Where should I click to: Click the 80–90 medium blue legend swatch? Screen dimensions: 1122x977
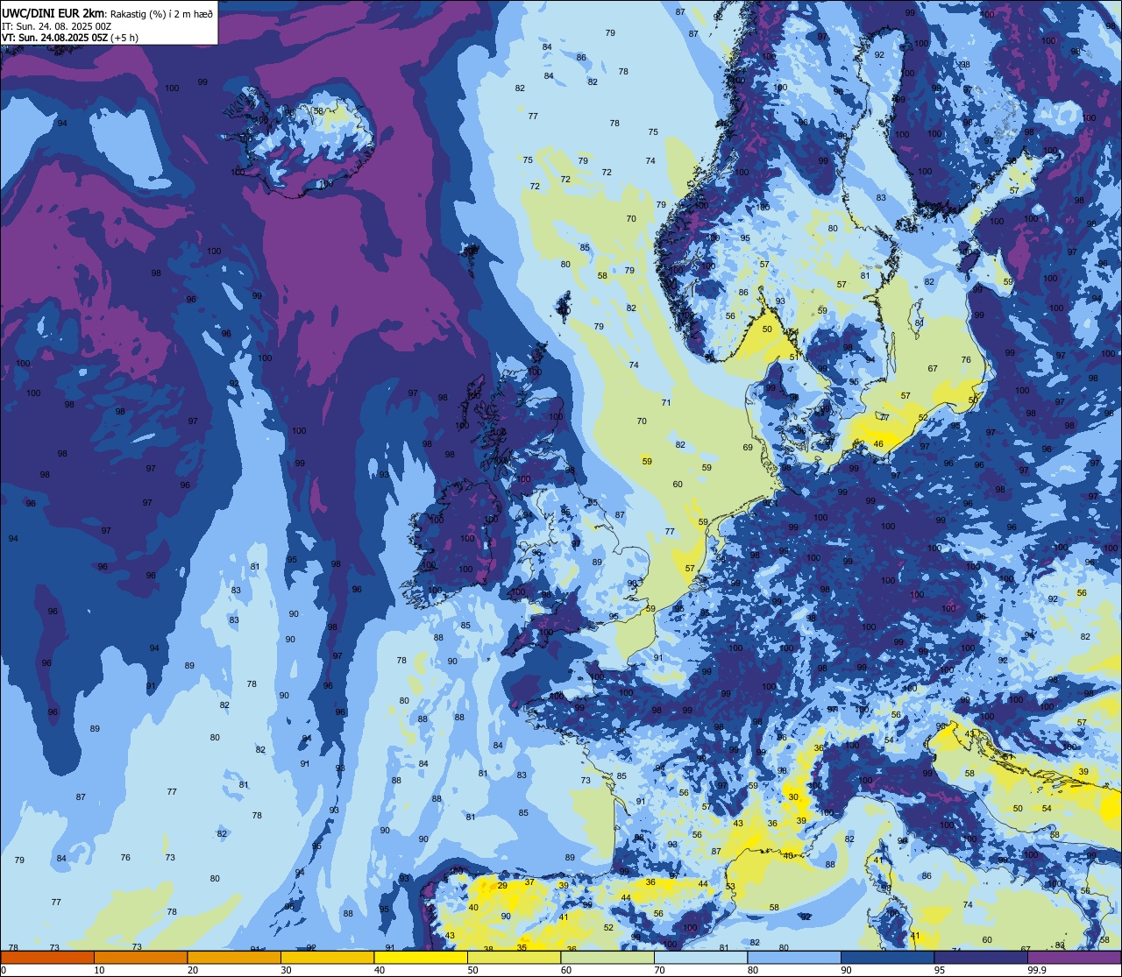click(794, 958)
